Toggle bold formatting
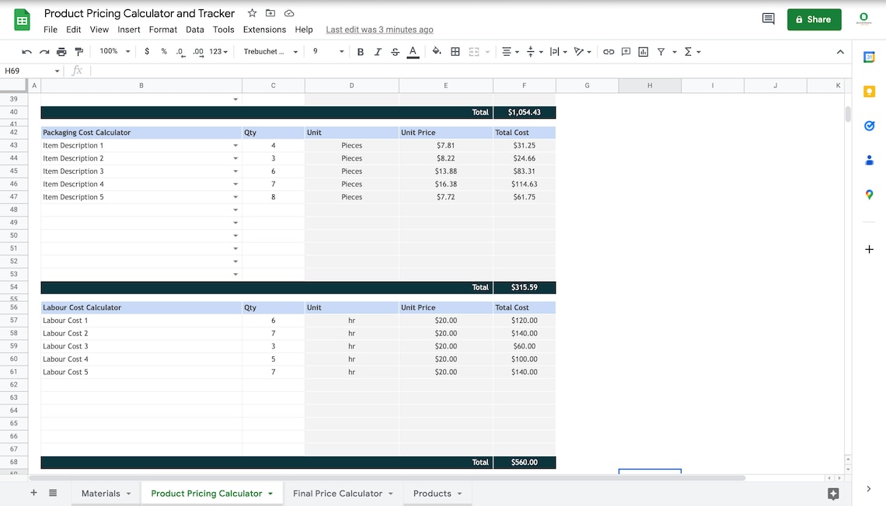The height and width of the screenshot is (506, 886). tap(360, 51)
